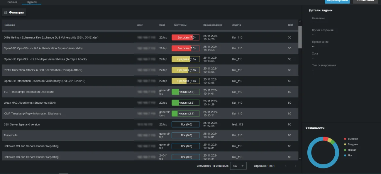Sort by the Порт column header

[x=162, y=25]
